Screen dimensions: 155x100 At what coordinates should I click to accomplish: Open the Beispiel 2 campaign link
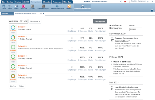22,36
